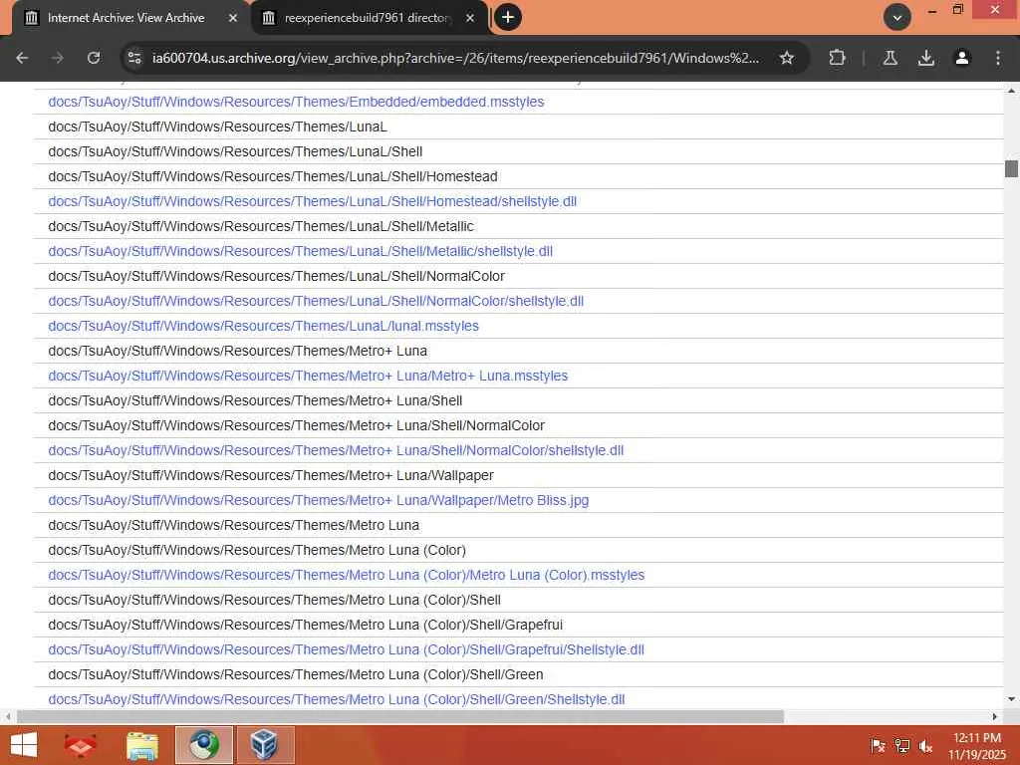Viewport: 1020px width, 765px height.
Task: Switch to reexperiencebuild7961 directory tab
Action: pos(368,18)
